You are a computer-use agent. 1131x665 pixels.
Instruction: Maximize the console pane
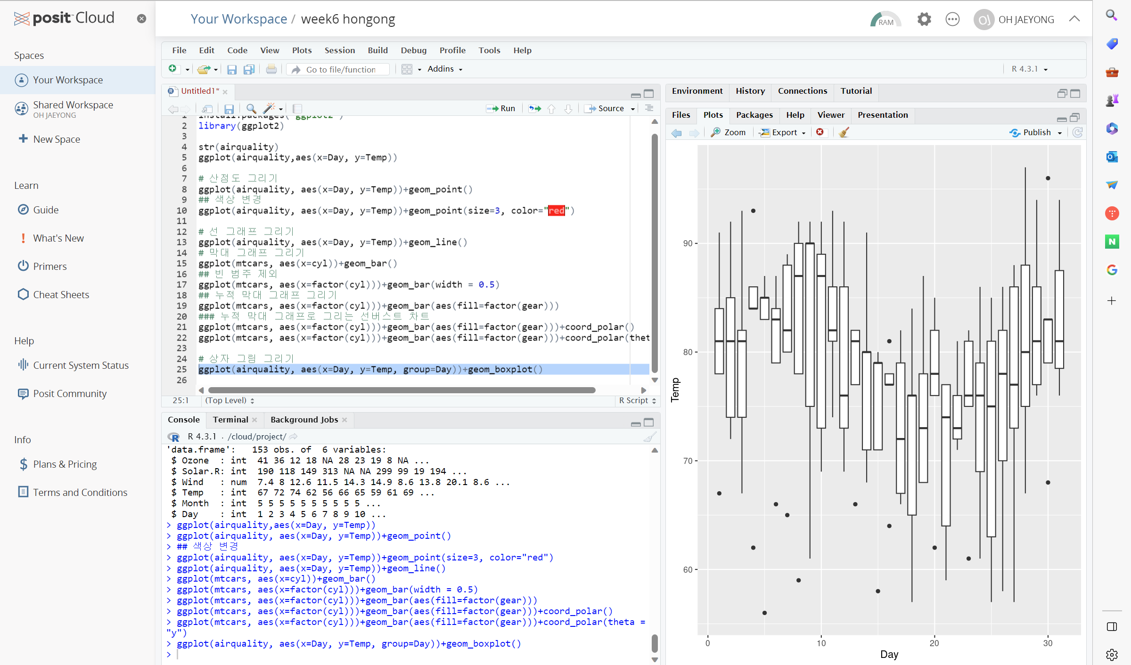coord(649,423)
